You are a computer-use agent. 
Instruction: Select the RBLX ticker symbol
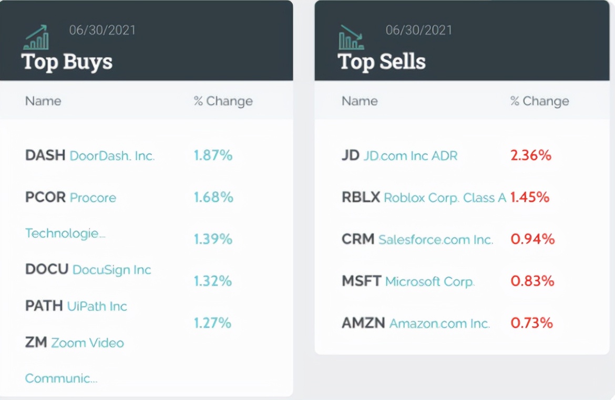[x=361, y=197]
